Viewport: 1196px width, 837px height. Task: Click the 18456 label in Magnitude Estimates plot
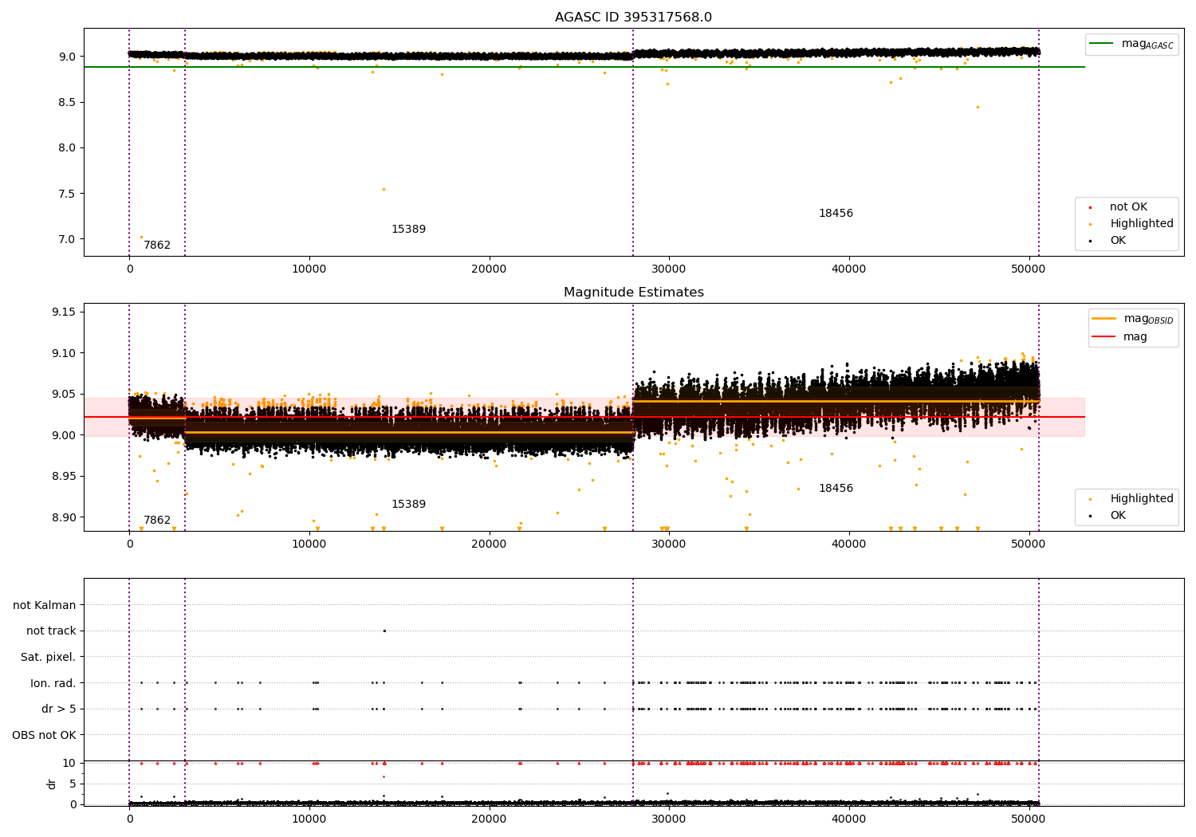(x=836, y=489)
